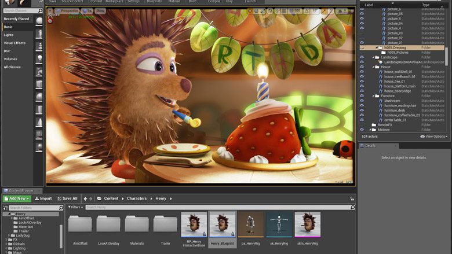Click the cone icon in placement list
This screenshot has height=254, width=452.
pos(39,122)
